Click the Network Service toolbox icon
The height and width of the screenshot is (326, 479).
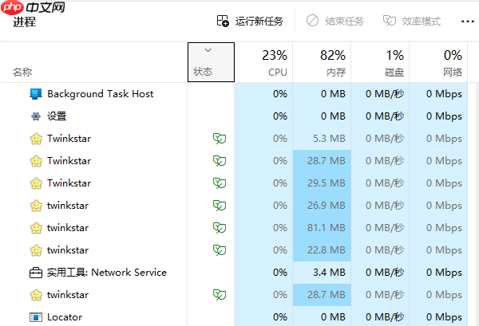coord(36,273)
